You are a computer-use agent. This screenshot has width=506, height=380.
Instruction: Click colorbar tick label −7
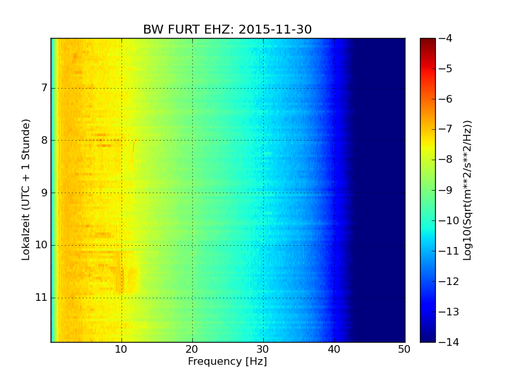[x=445, y=129]
